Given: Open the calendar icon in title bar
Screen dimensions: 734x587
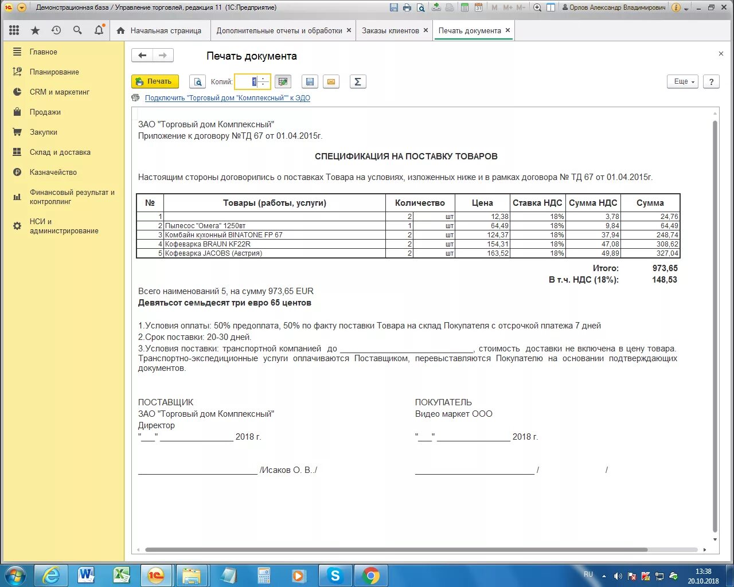Looking at the screenshot, I should click(478, 7).
